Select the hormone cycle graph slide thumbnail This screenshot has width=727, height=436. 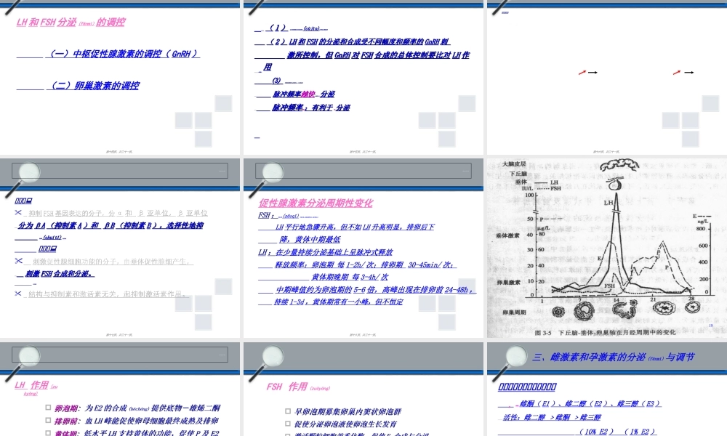(606, 247)
